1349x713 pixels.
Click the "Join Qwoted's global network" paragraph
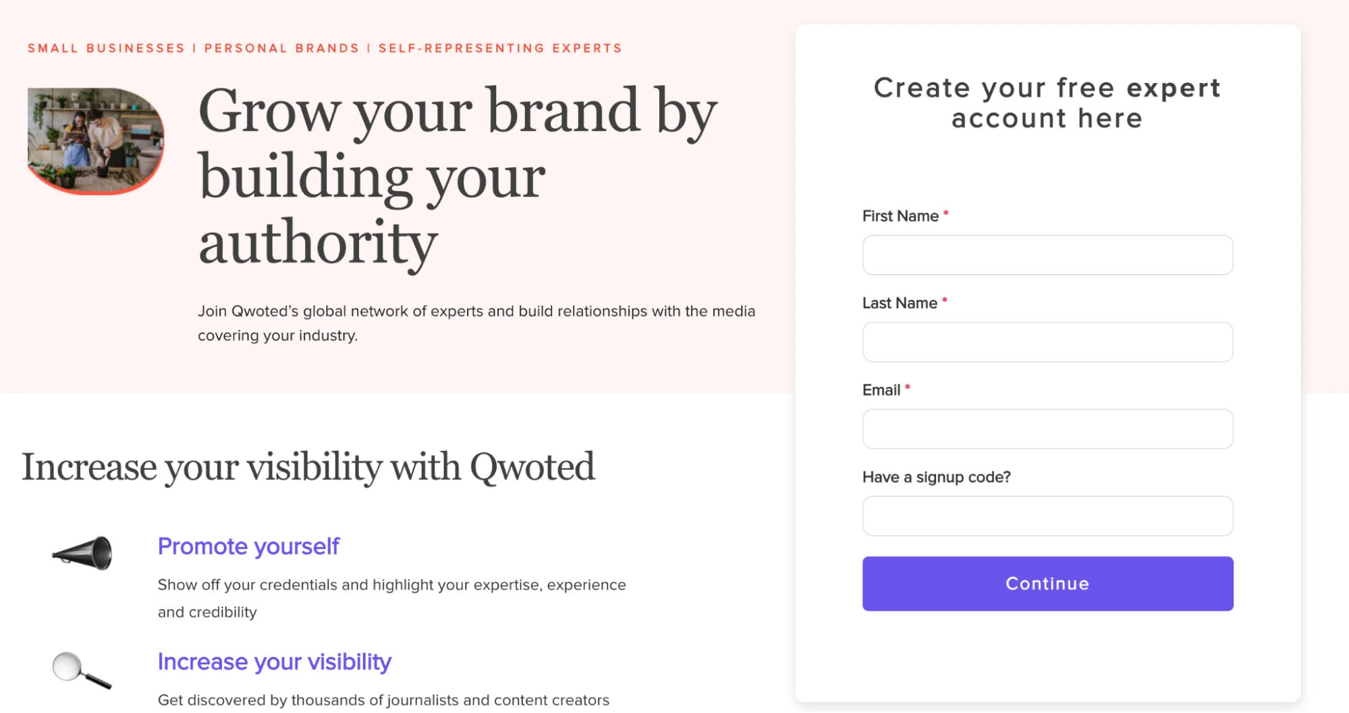tap(476, 323)
